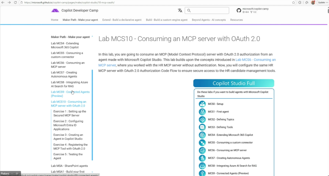Viewport: 329px width, 176px height.
Task: Jump to Exercise 3 : Creating an Agent in Copilot Studio
Action: pos(68,137)
